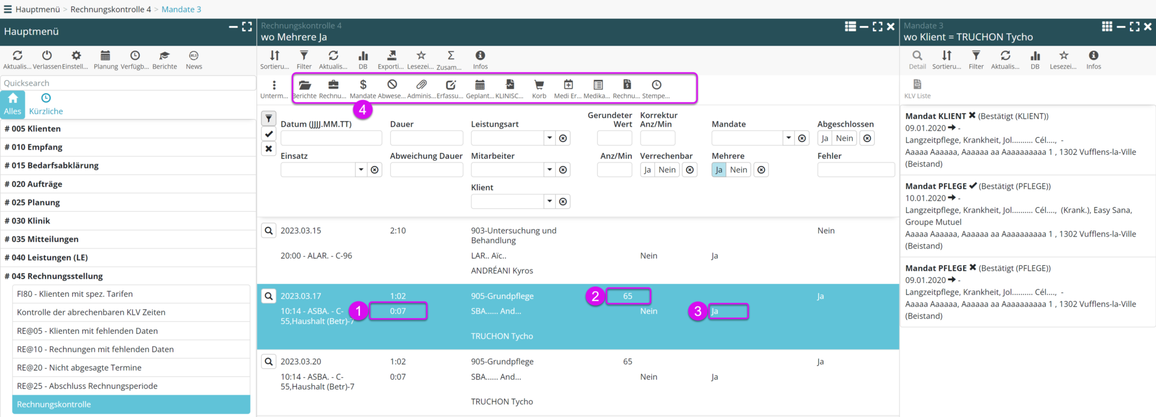Switch to the Kürzliche tab

(46, 104)
